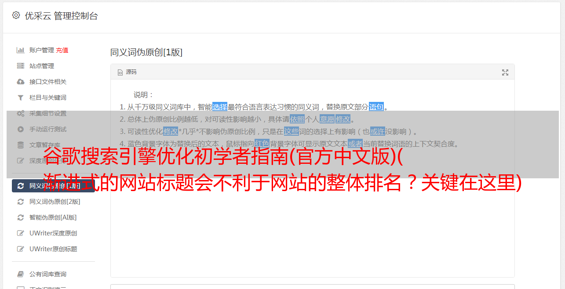Select the 站点管理 server icon

click(20, 66)
